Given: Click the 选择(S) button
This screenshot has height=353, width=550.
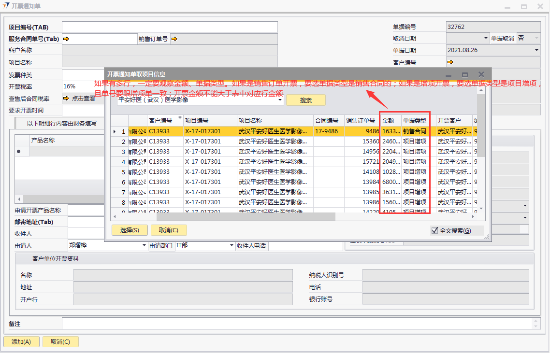Looking at the screenshot, I should [130, 230].
